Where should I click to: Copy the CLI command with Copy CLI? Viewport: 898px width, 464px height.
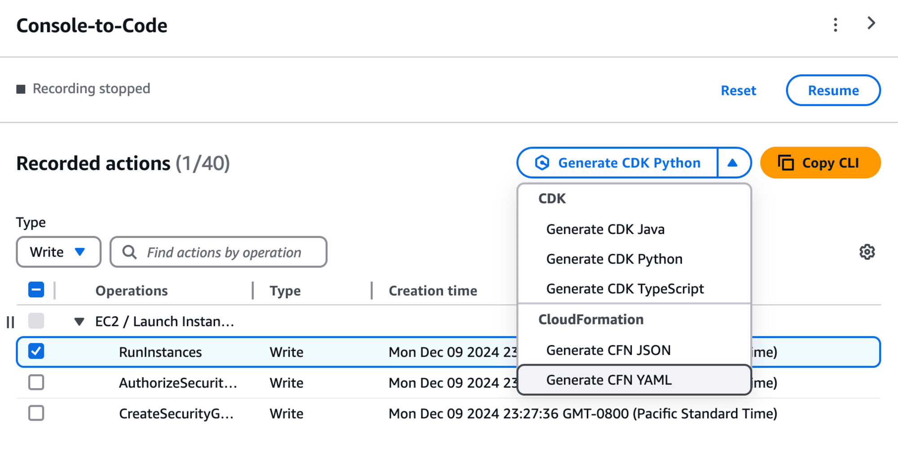click(820, 163)
